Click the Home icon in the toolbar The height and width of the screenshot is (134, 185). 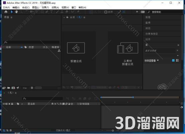[x=6, y=12]
